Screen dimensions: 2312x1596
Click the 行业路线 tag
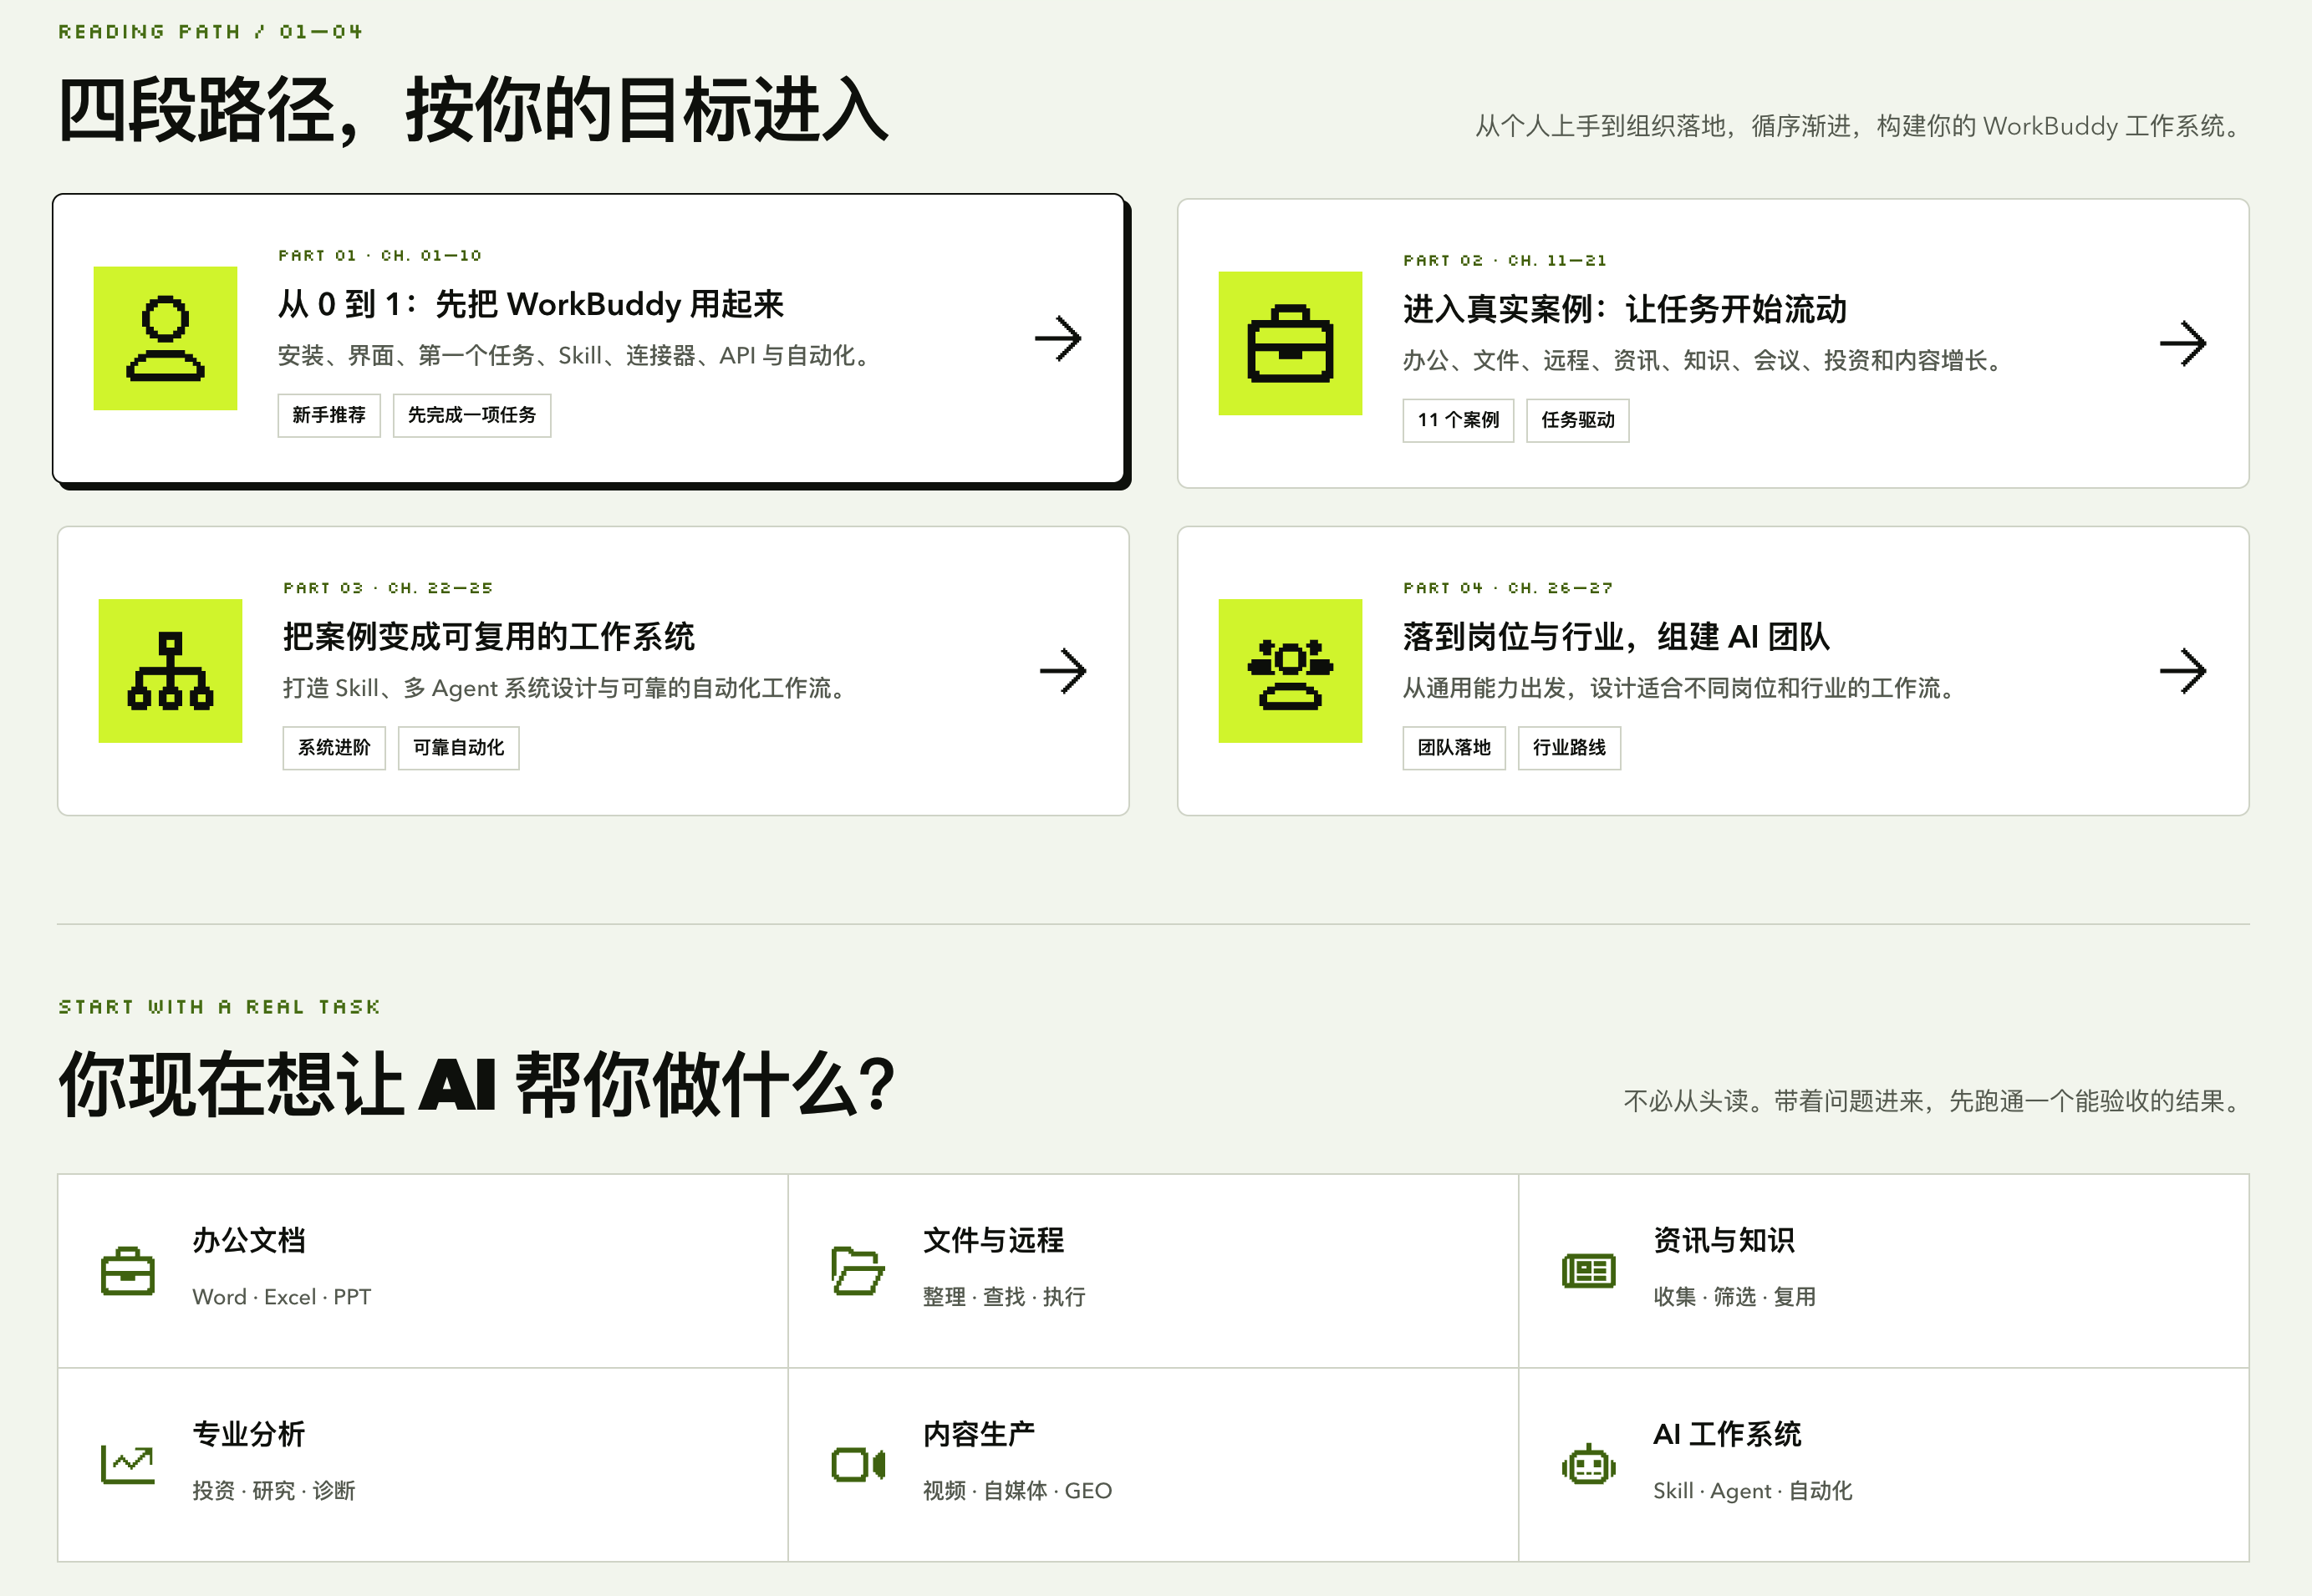1569,748
